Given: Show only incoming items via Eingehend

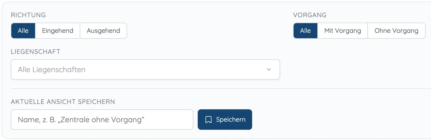Looking at the screenshot, I should [58, 31].
